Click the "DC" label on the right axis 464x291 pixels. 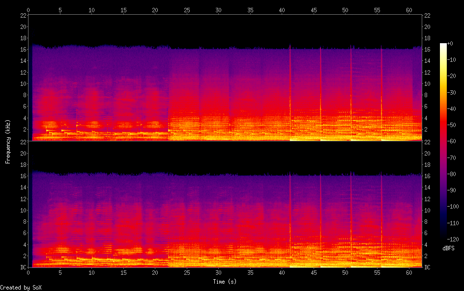[427, 267]
